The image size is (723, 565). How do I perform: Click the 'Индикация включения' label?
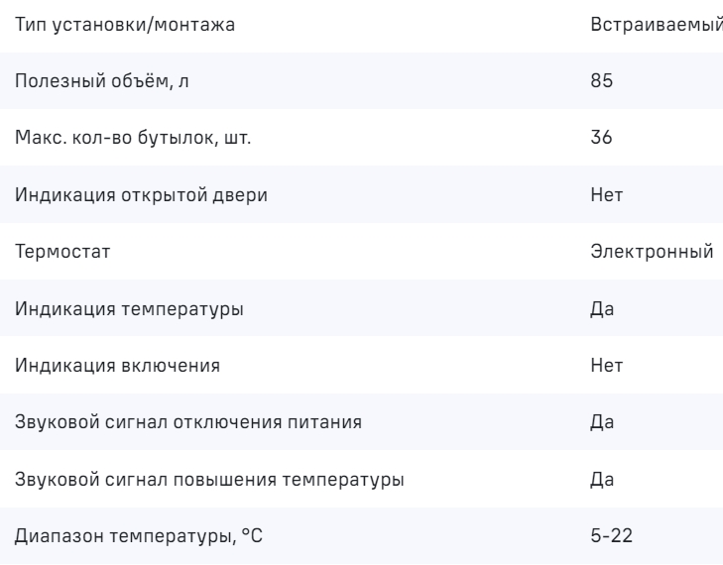(x=117, y=366)
